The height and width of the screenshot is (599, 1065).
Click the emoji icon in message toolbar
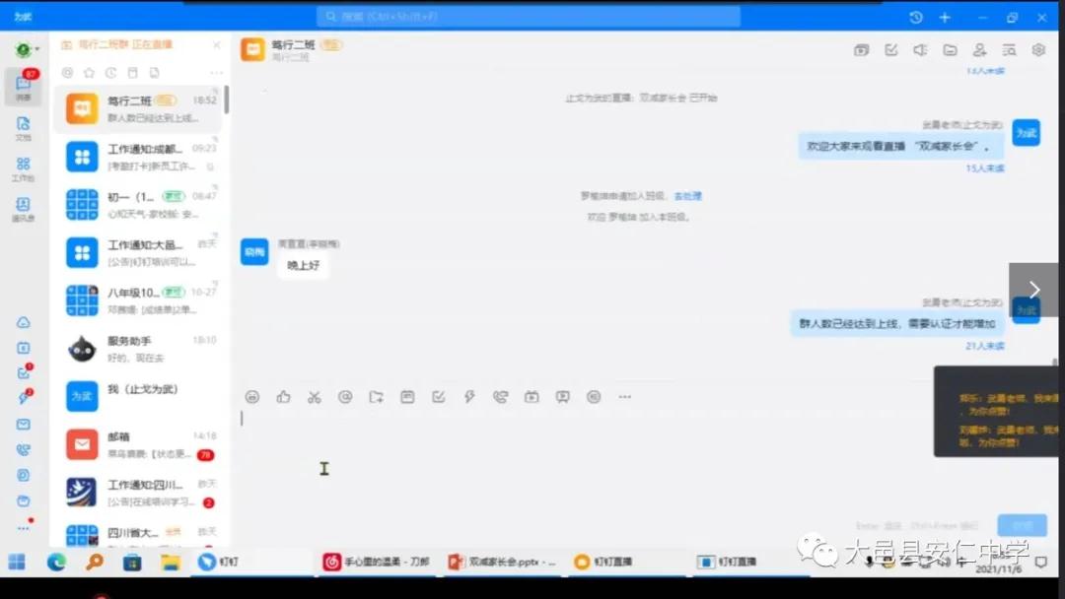(x=252, y=397)
